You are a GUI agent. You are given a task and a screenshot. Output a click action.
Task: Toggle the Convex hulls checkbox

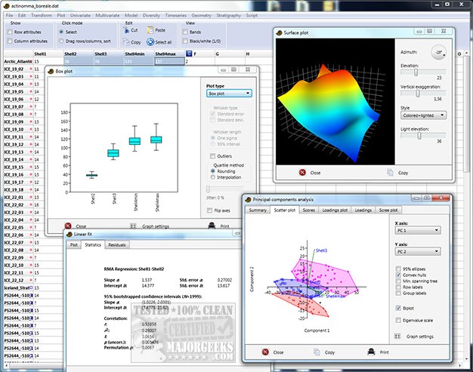[398, 275]
